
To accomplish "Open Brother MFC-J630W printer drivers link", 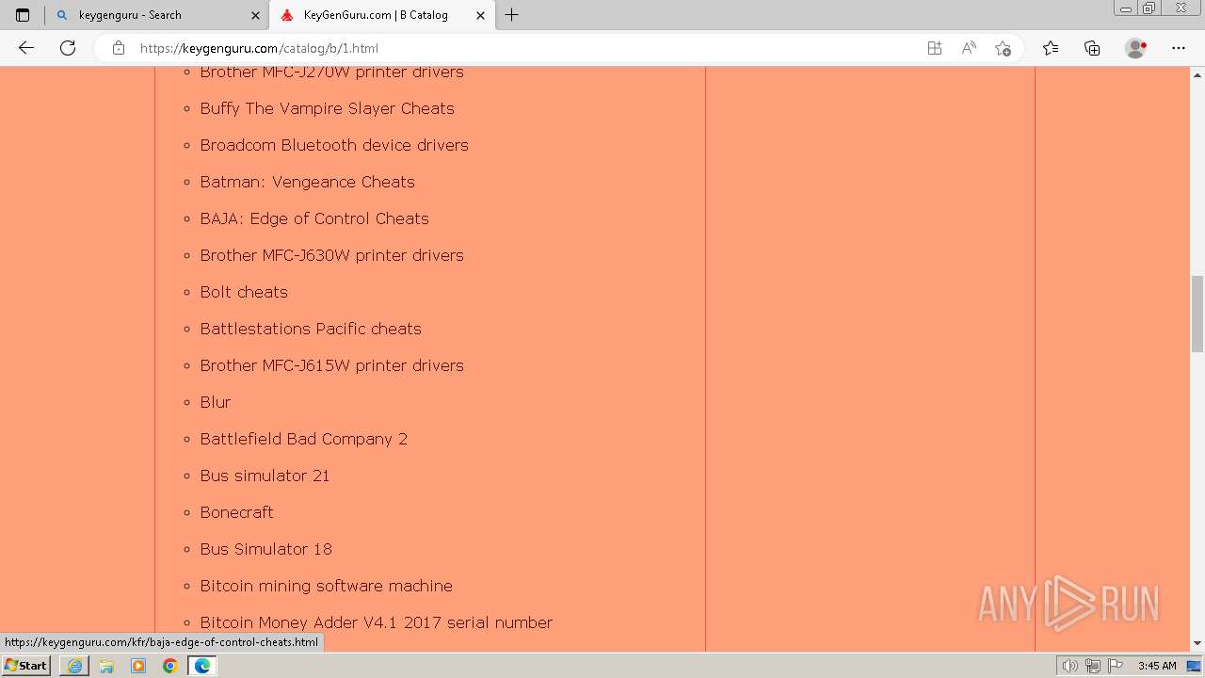I will point(331,255).
